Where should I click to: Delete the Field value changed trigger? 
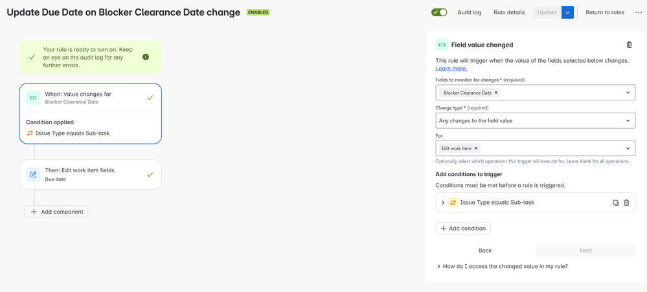629,45
